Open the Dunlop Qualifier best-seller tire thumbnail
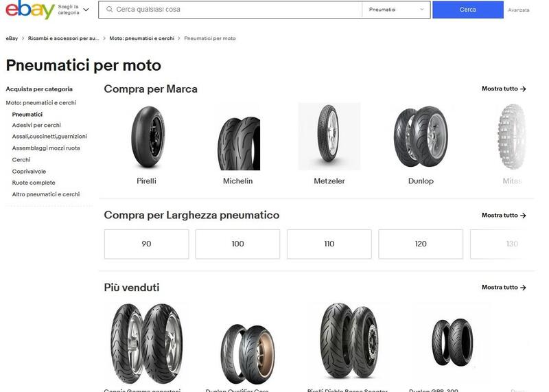 click(246, 354)
